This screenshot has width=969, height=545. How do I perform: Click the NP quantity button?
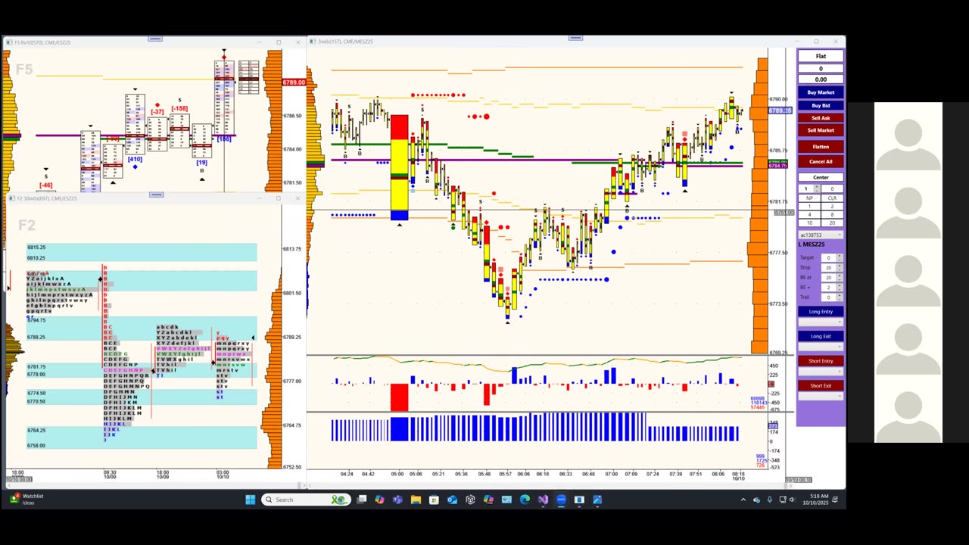tap(809, 198)
